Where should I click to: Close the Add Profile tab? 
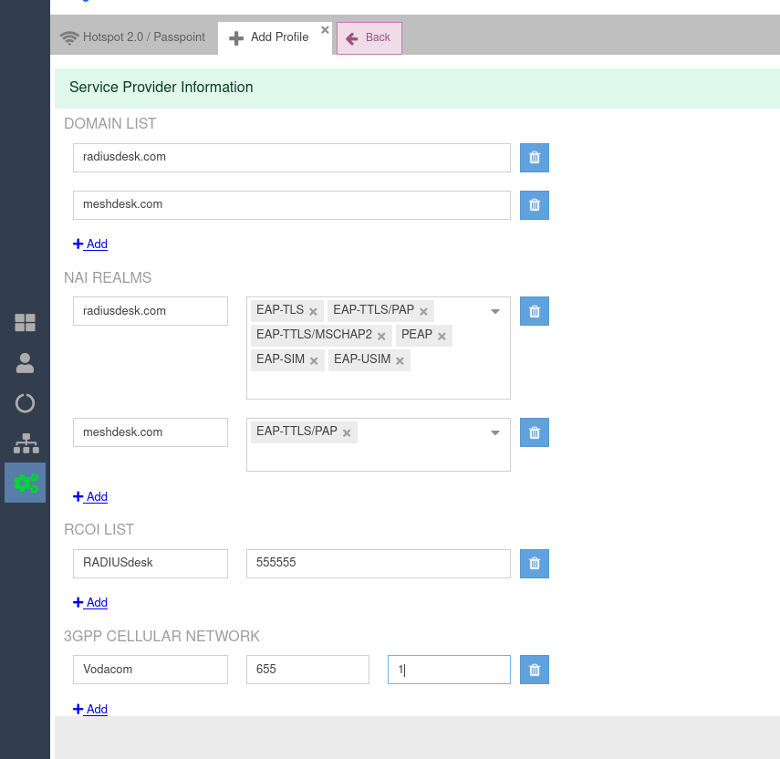(325, 29)
